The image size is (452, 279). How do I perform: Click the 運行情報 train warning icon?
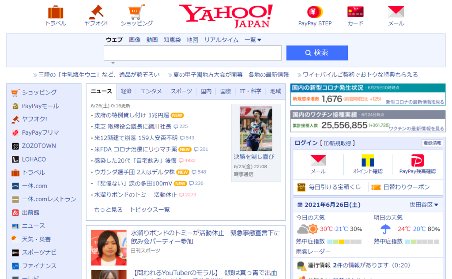click(x=301, y=265)
